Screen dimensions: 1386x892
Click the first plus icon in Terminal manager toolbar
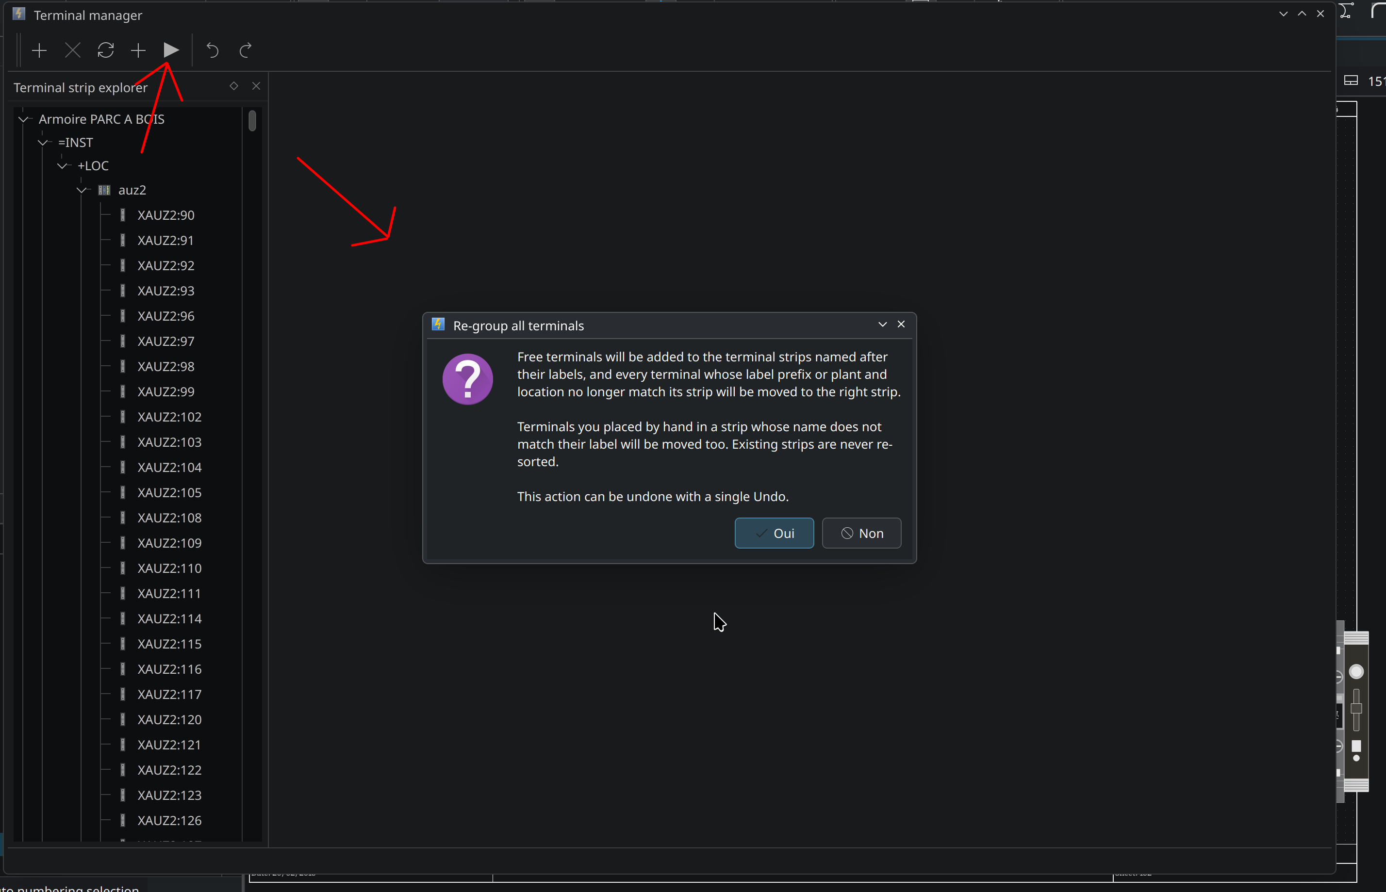point(39,50)
